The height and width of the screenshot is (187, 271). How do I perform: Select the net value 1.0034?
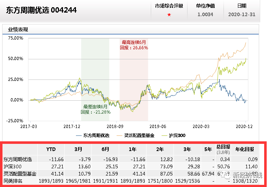pyautogui.click(x=205, y=14)
